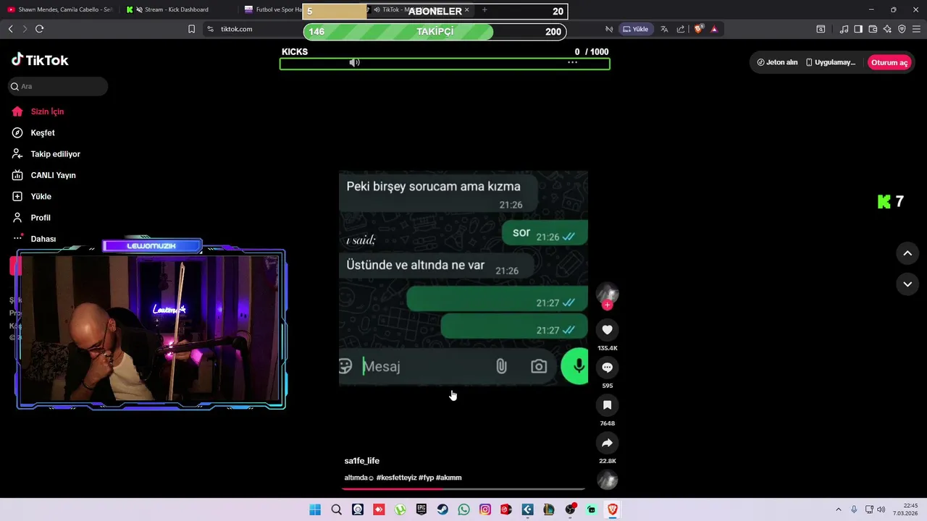Screen dimensions: 927x521
Task: Switch to the Futbol ve Spor tab
Action: point(272,9)
